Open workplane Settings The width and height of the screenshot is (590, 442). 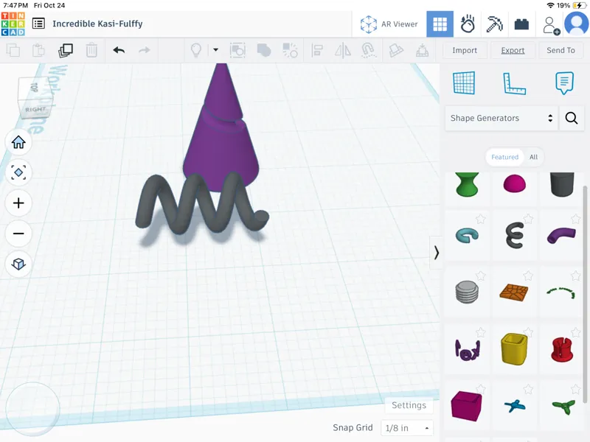pyautogui.click(x=409, y=405)
